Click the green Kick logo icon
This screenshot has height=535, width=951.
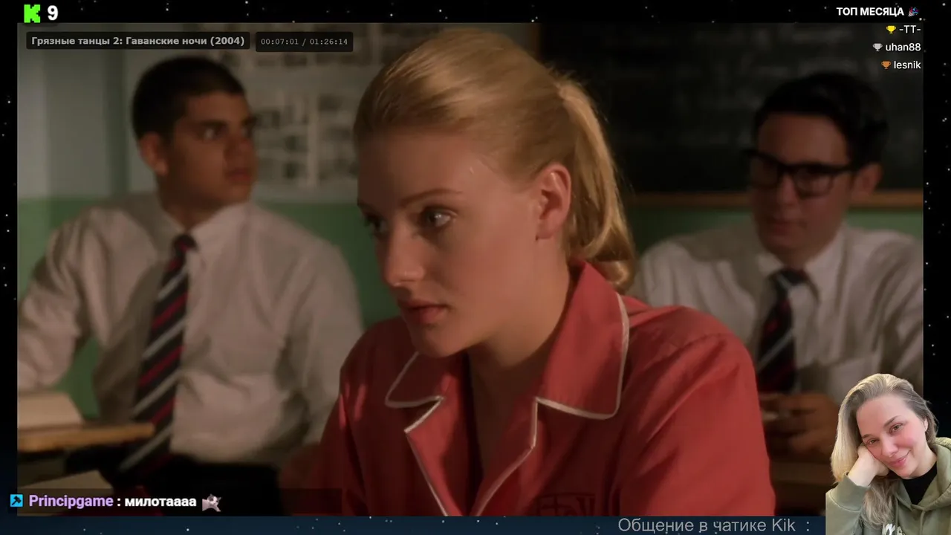coord(32,13)
